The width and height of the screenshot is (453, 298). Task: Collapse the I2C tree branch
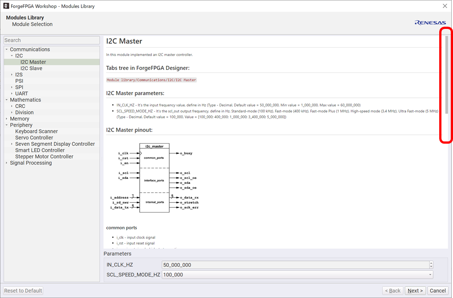12,56
